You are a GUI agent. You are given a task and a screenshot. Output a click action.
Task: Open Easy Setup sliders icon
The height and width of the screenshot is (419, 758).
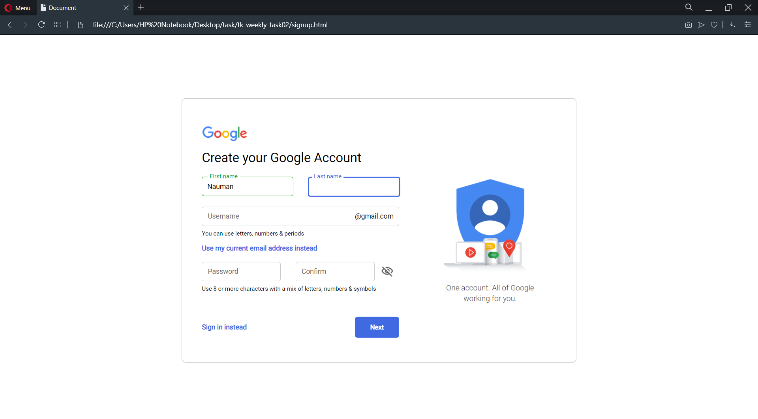748,25
